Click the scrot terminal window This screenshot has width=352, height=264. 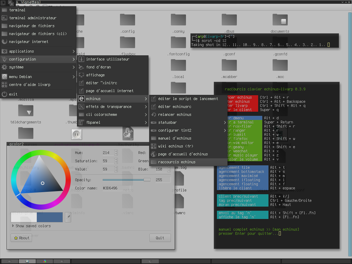coord(264,41)
